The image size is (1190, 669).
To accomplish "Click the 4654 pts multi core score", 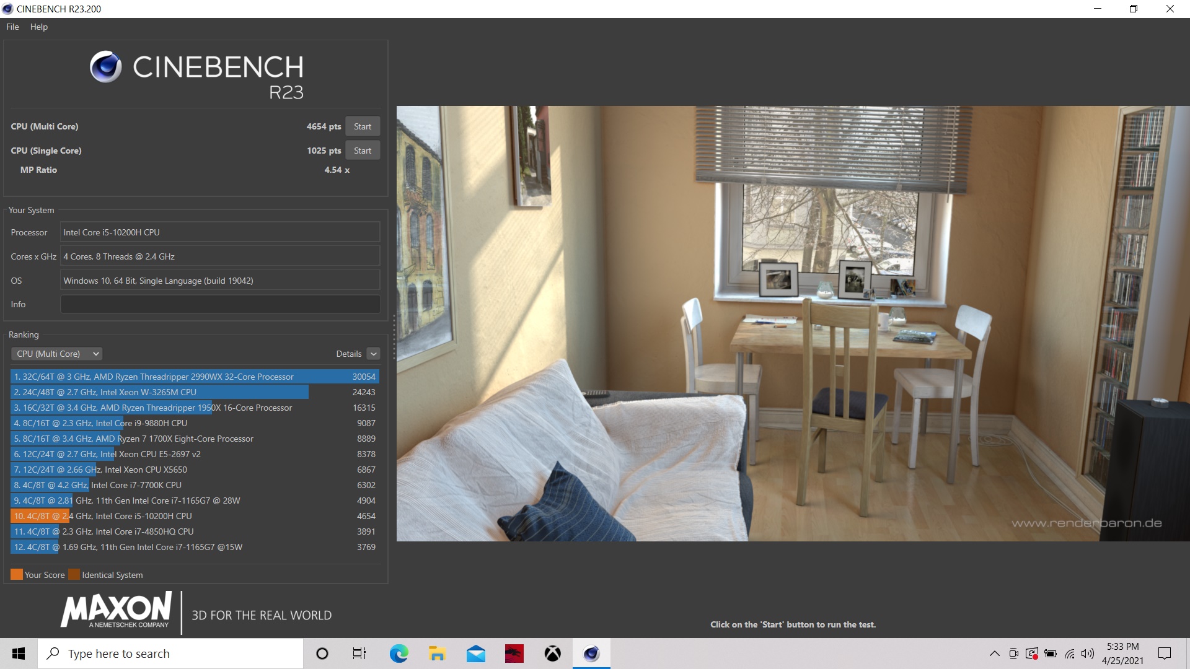I will tap(324, 126).
